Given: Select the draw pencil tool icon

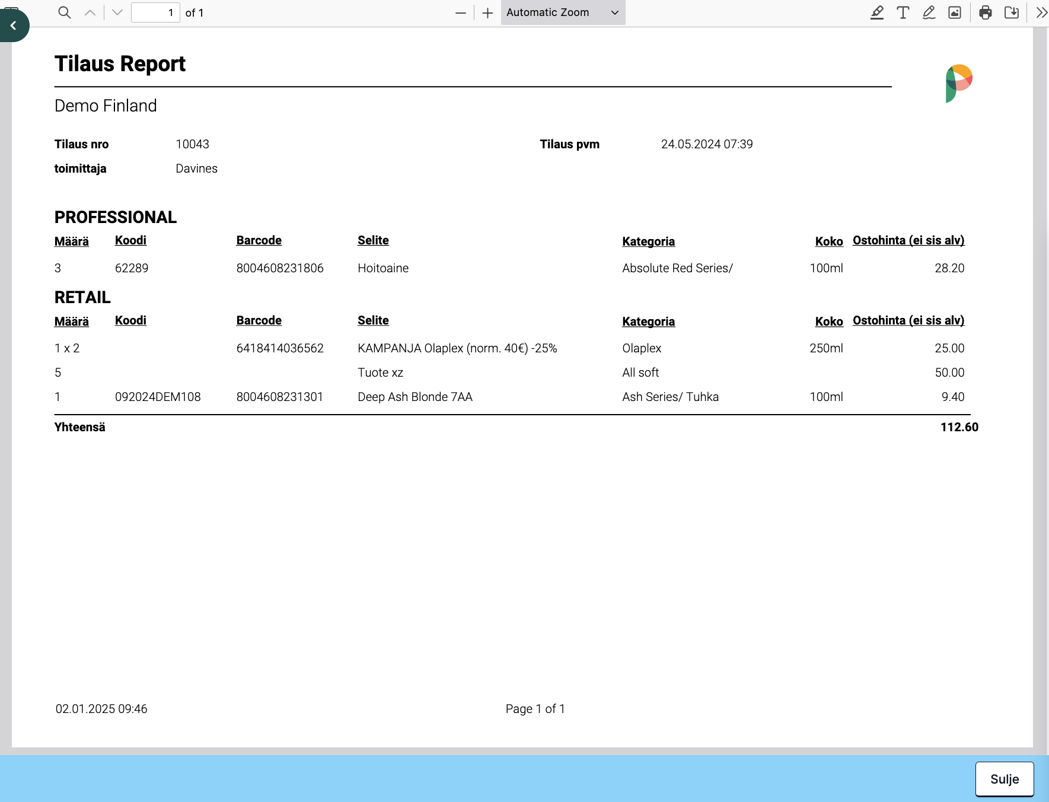Looking at the screenshot, I should click(x=929, y=12).
